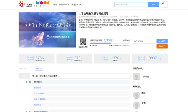This screenshot has height=112, width=188.
Task: Click the teacher name 周嵘
Action: (143, 93)
